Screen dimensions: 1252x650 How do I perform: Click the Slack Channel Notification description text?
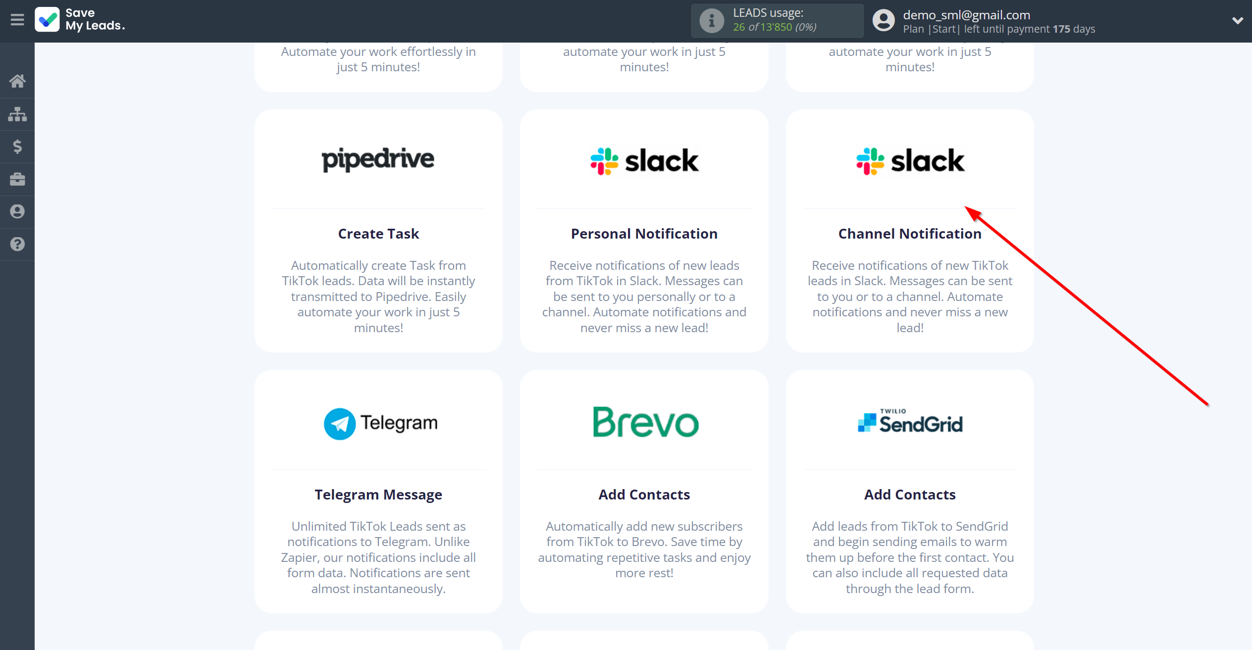(910, 297)
